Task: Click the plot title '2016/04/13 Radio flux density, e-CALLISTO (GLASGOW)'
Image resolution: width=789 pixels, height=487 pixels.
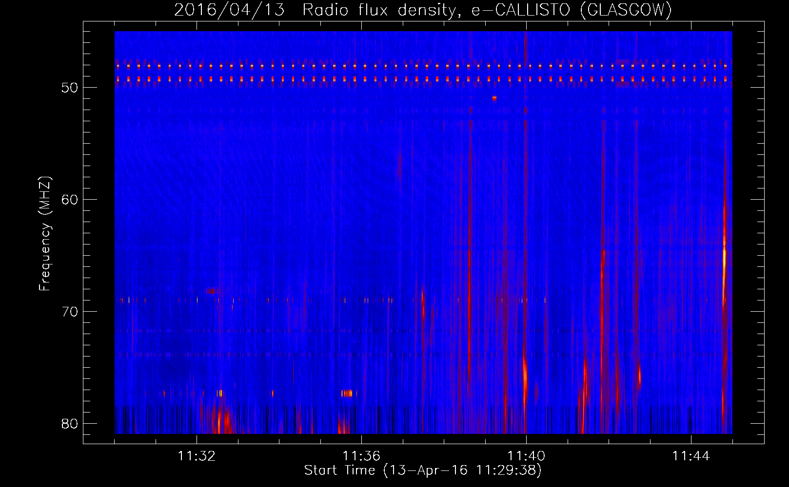Action: [x=423, y=10]
